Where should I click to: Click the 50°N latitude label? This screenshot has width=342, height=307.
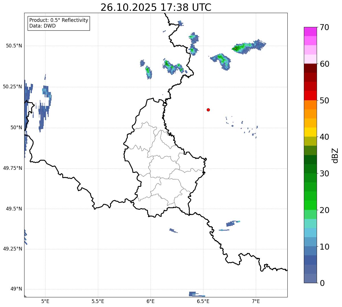16,128
